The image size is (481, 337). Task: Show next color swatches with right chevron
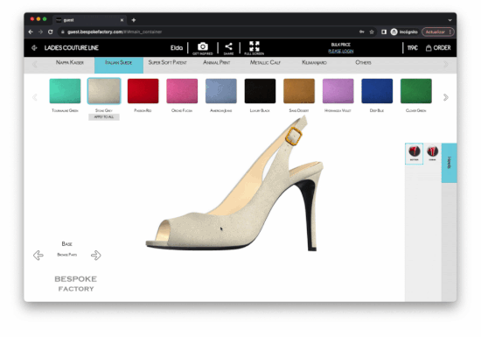[446, 97]
